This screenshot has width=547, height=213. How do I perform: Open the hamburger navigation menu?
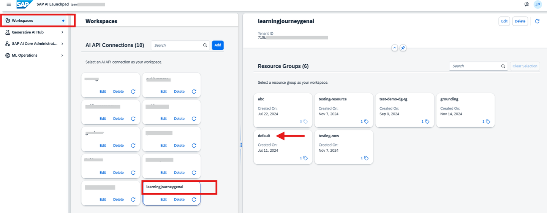click(9, 4)
